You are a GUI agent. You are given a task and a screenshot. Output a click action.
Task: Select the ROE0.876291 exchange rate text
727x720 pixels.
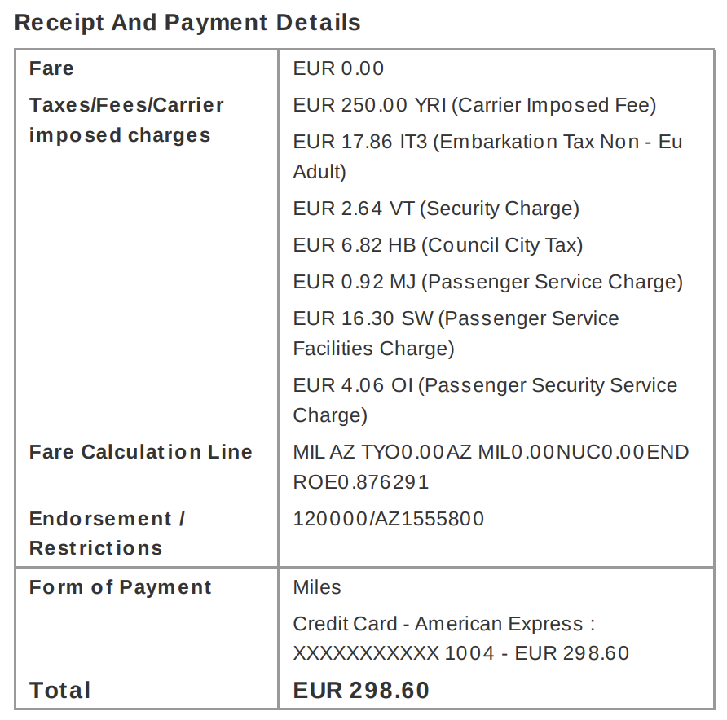point(361,482)
